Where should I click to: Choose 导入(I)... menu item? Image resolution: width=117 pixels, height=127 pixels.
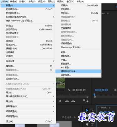pos(28,92)
